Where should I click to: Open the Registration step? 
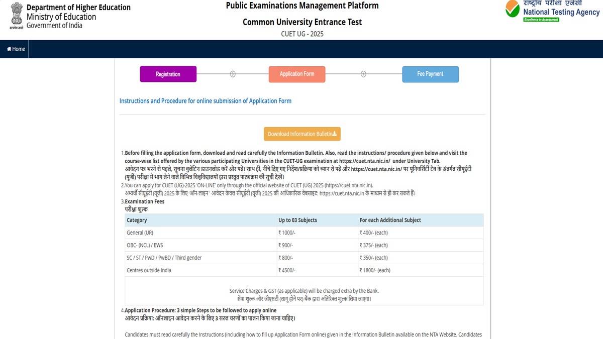tap(168, 74)
